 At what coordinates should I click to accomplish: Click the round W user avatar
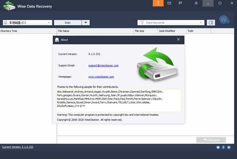224,20
